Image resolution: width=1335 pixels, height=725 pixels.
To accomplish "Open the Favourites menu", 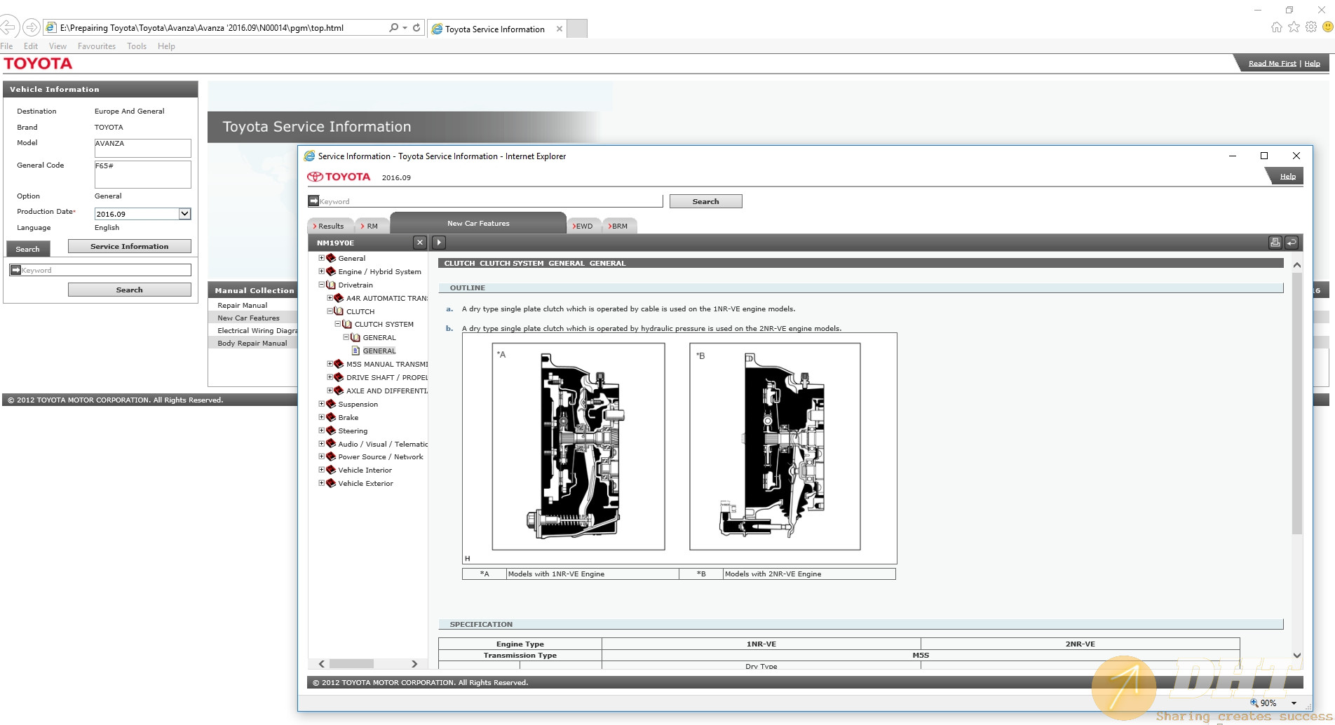I will click(x=97, y=46).
